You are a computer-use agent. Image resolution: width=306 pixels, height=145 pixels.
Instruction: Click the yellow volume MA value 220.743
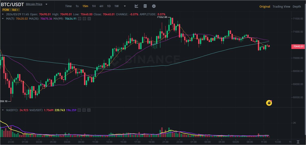(x=60, y=110)
